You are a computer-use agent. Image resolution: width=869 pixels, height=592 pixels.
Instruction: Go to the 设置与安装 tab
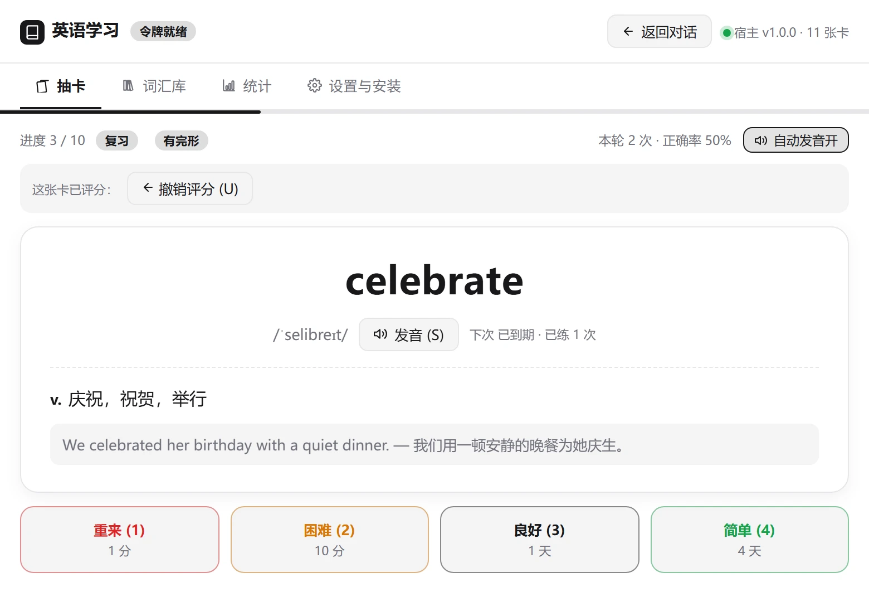(354, 86)
